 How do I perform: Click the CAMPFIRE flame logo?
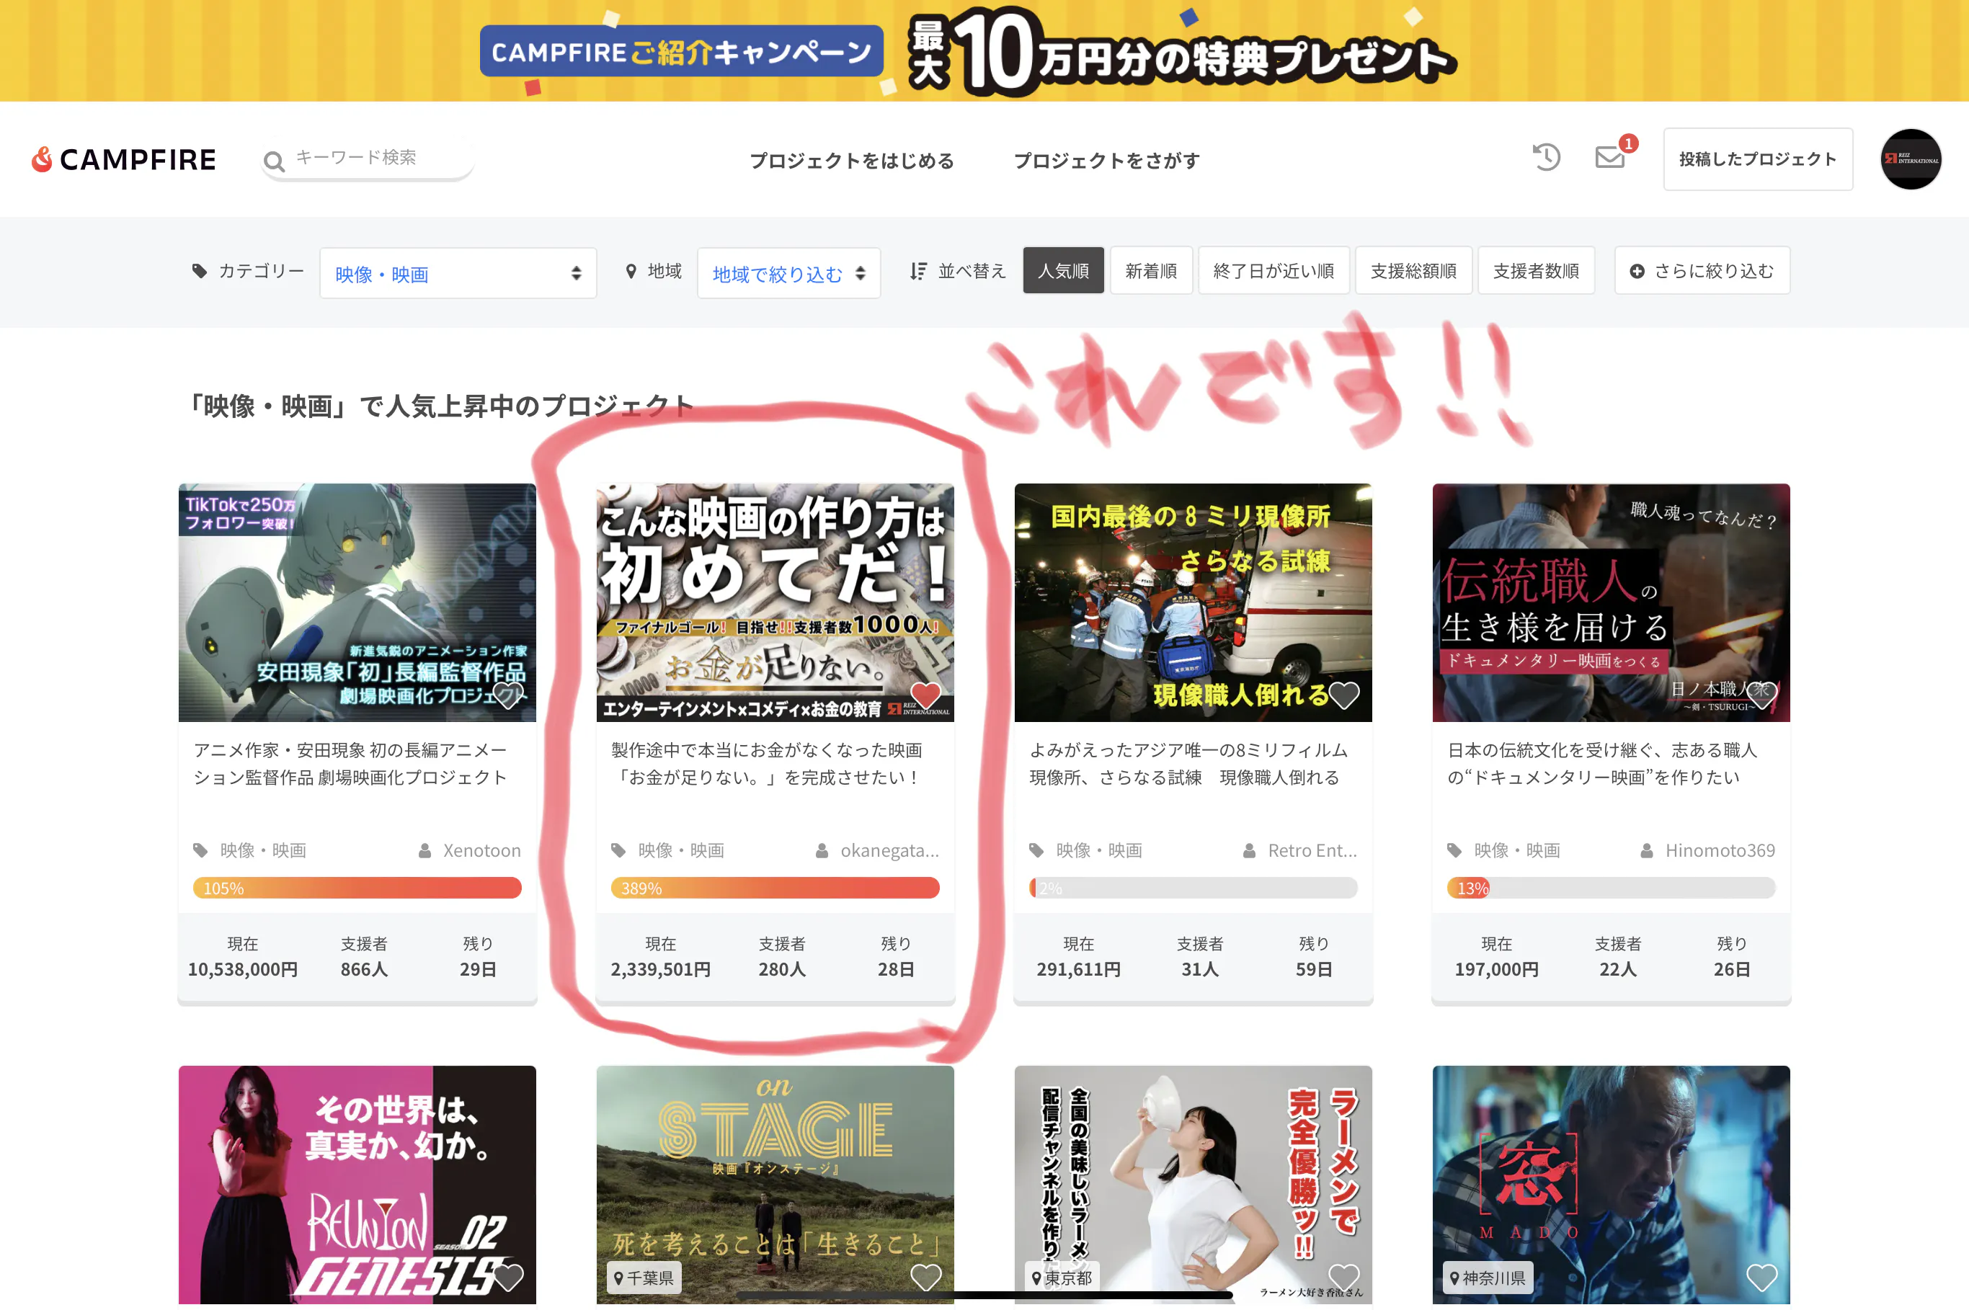tap(42, 159)
